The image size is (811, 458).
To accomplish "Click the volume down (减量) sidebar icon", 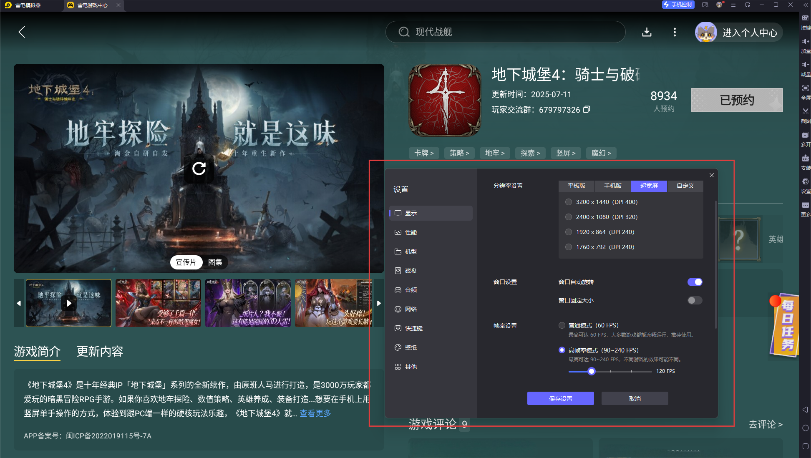I will 805,68.
